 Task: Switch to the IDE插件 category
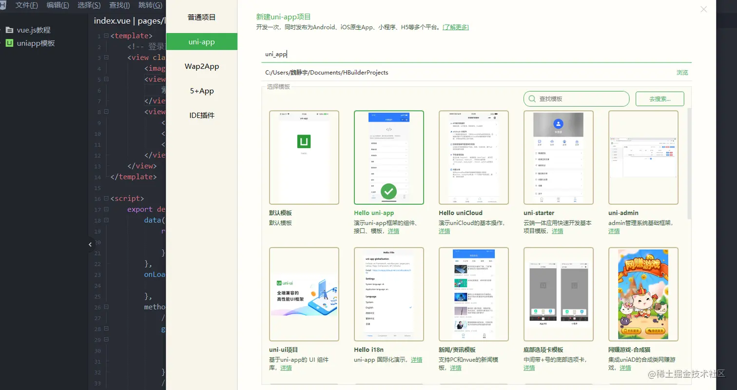[202, 116]
